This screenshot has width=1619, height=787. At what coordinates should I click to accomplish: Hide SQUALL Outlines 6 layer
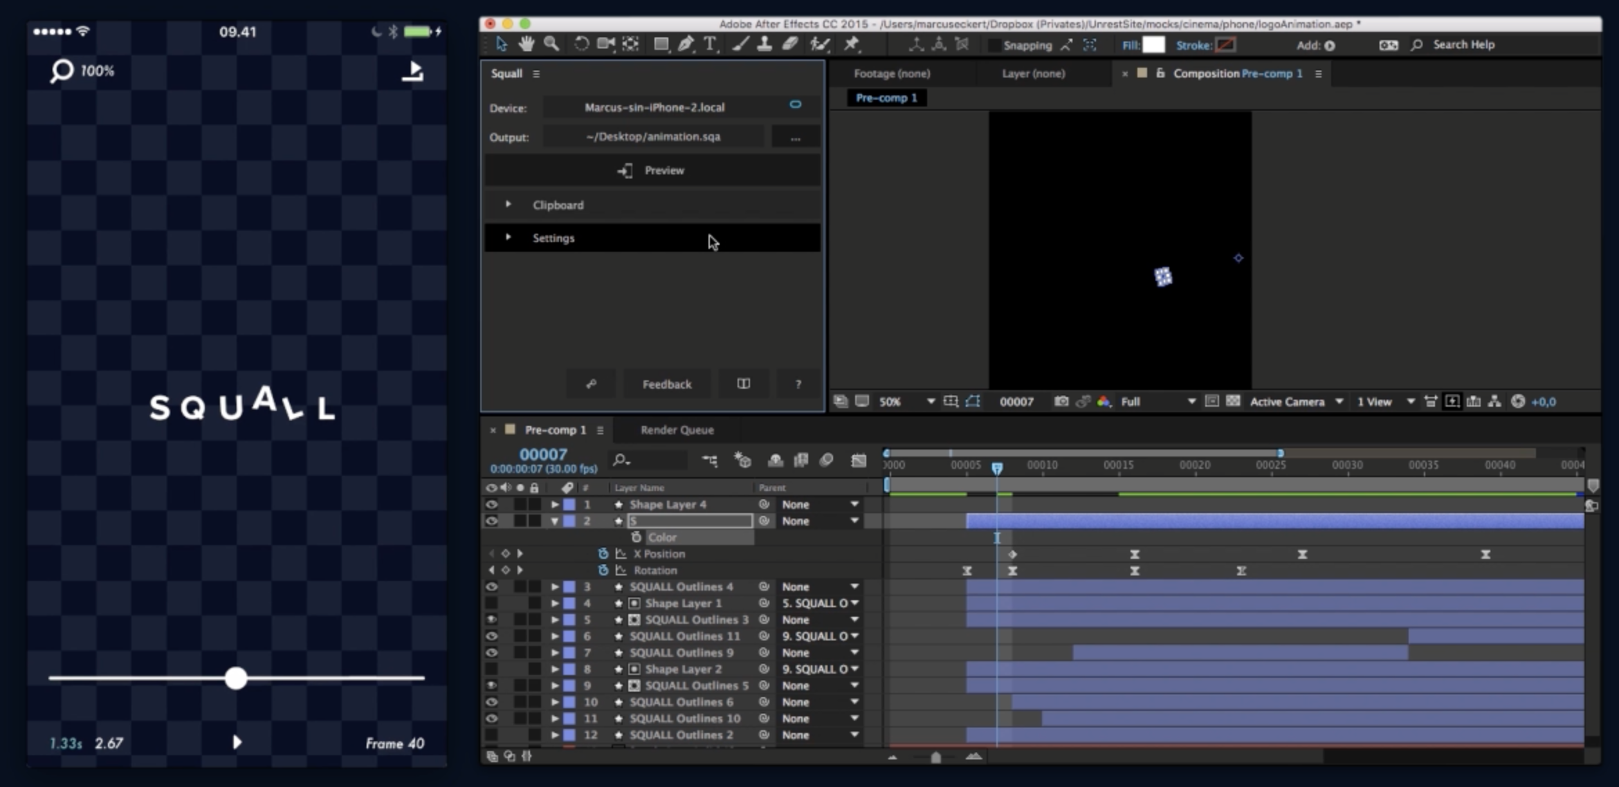pyautogui.click(x=491, y=702)
